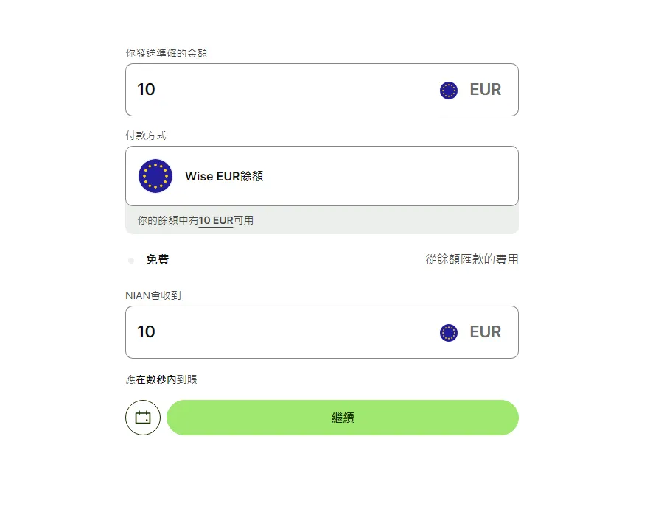Open the EUR currency selector in send field
This screenshot has height=506, width=650.
point(470,90)
